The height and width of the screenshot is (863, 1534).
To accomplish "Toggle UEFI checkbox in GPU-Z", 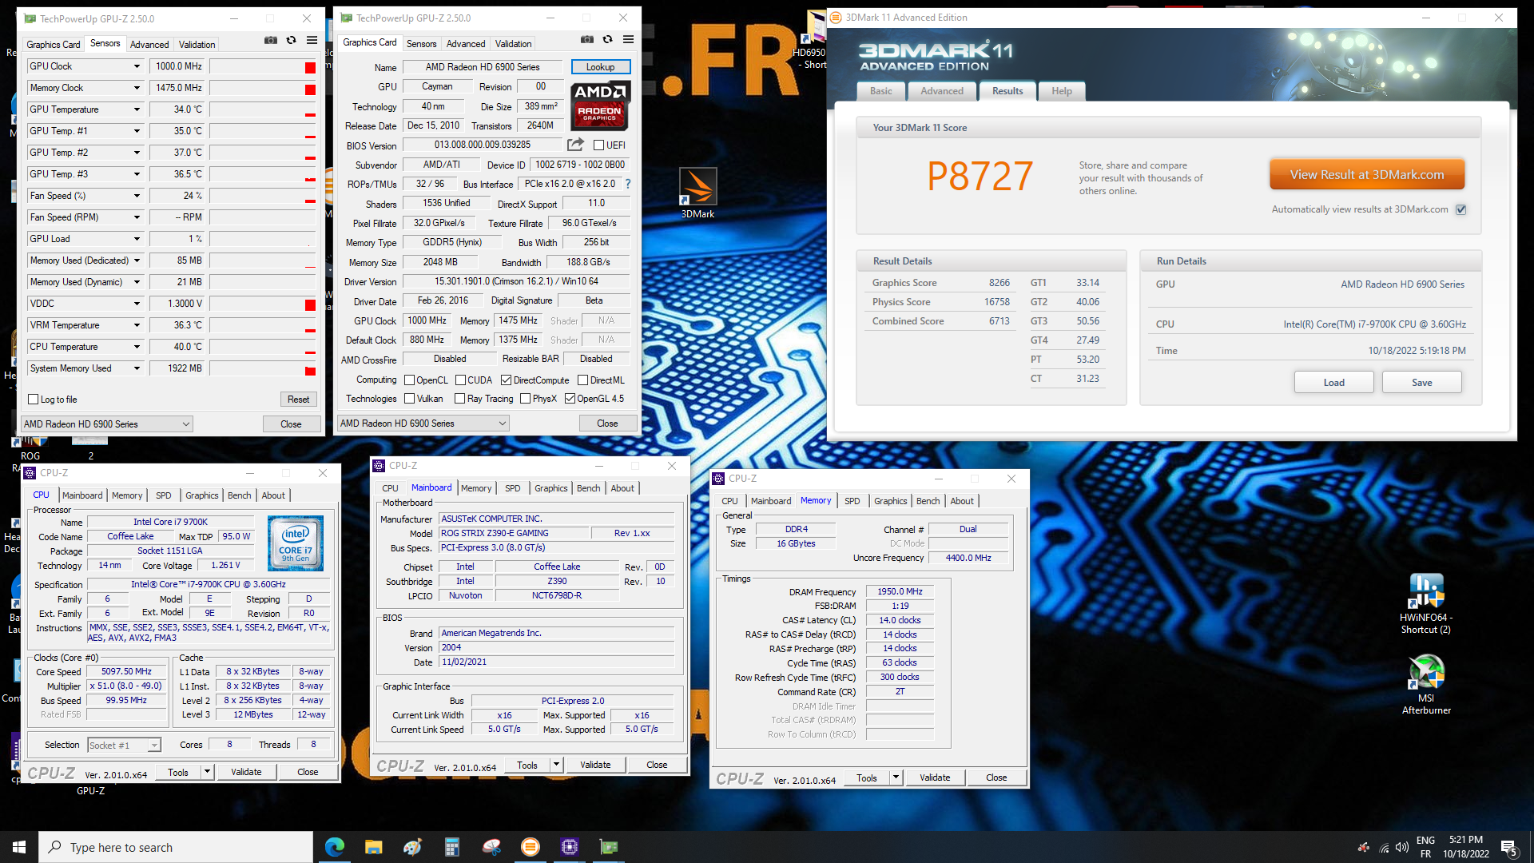I will 598,145.
